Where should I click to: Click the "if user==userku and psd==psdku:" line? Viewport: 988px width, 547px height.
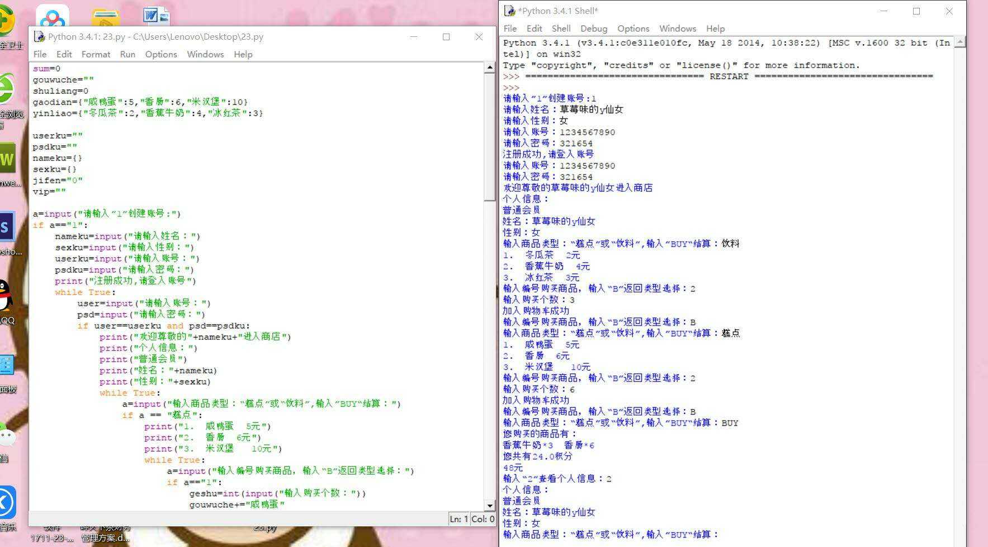click(x=163, y=326)
